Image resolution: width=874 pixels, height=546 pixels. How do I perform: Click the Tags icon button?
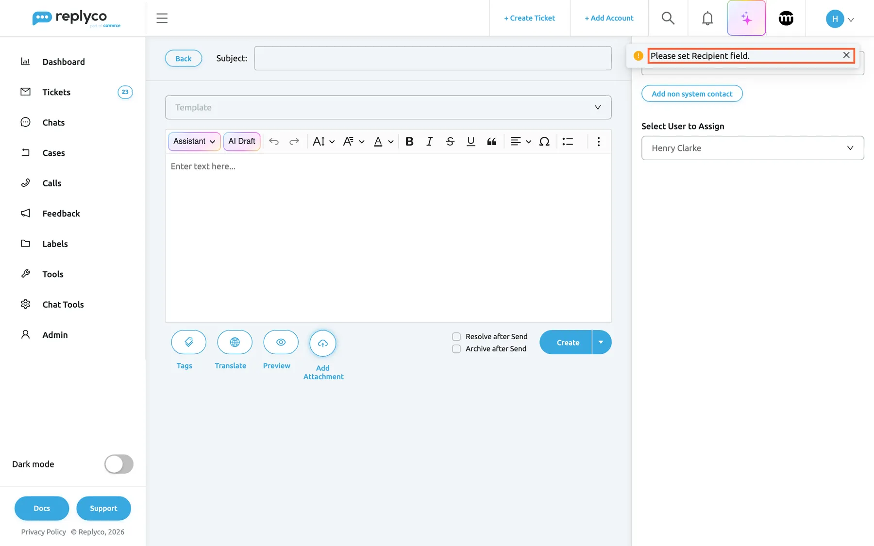(188, 343)
